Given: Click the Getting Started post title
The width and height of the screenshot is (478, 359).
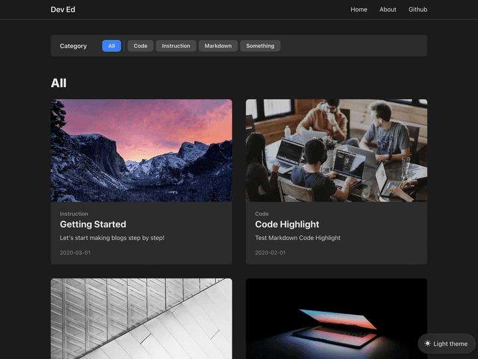Looking at the screenshot, I should pos(93,225).
